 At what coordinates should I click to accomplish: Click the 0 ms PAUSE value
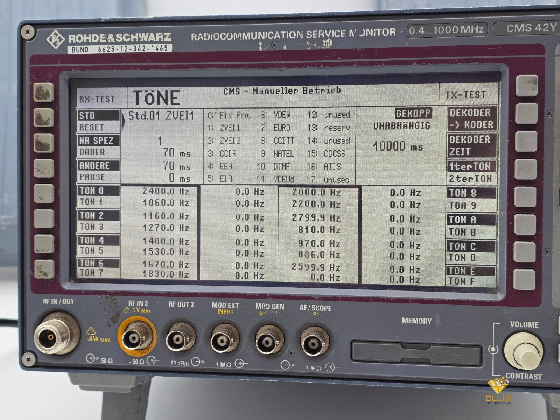click(180, 178)
